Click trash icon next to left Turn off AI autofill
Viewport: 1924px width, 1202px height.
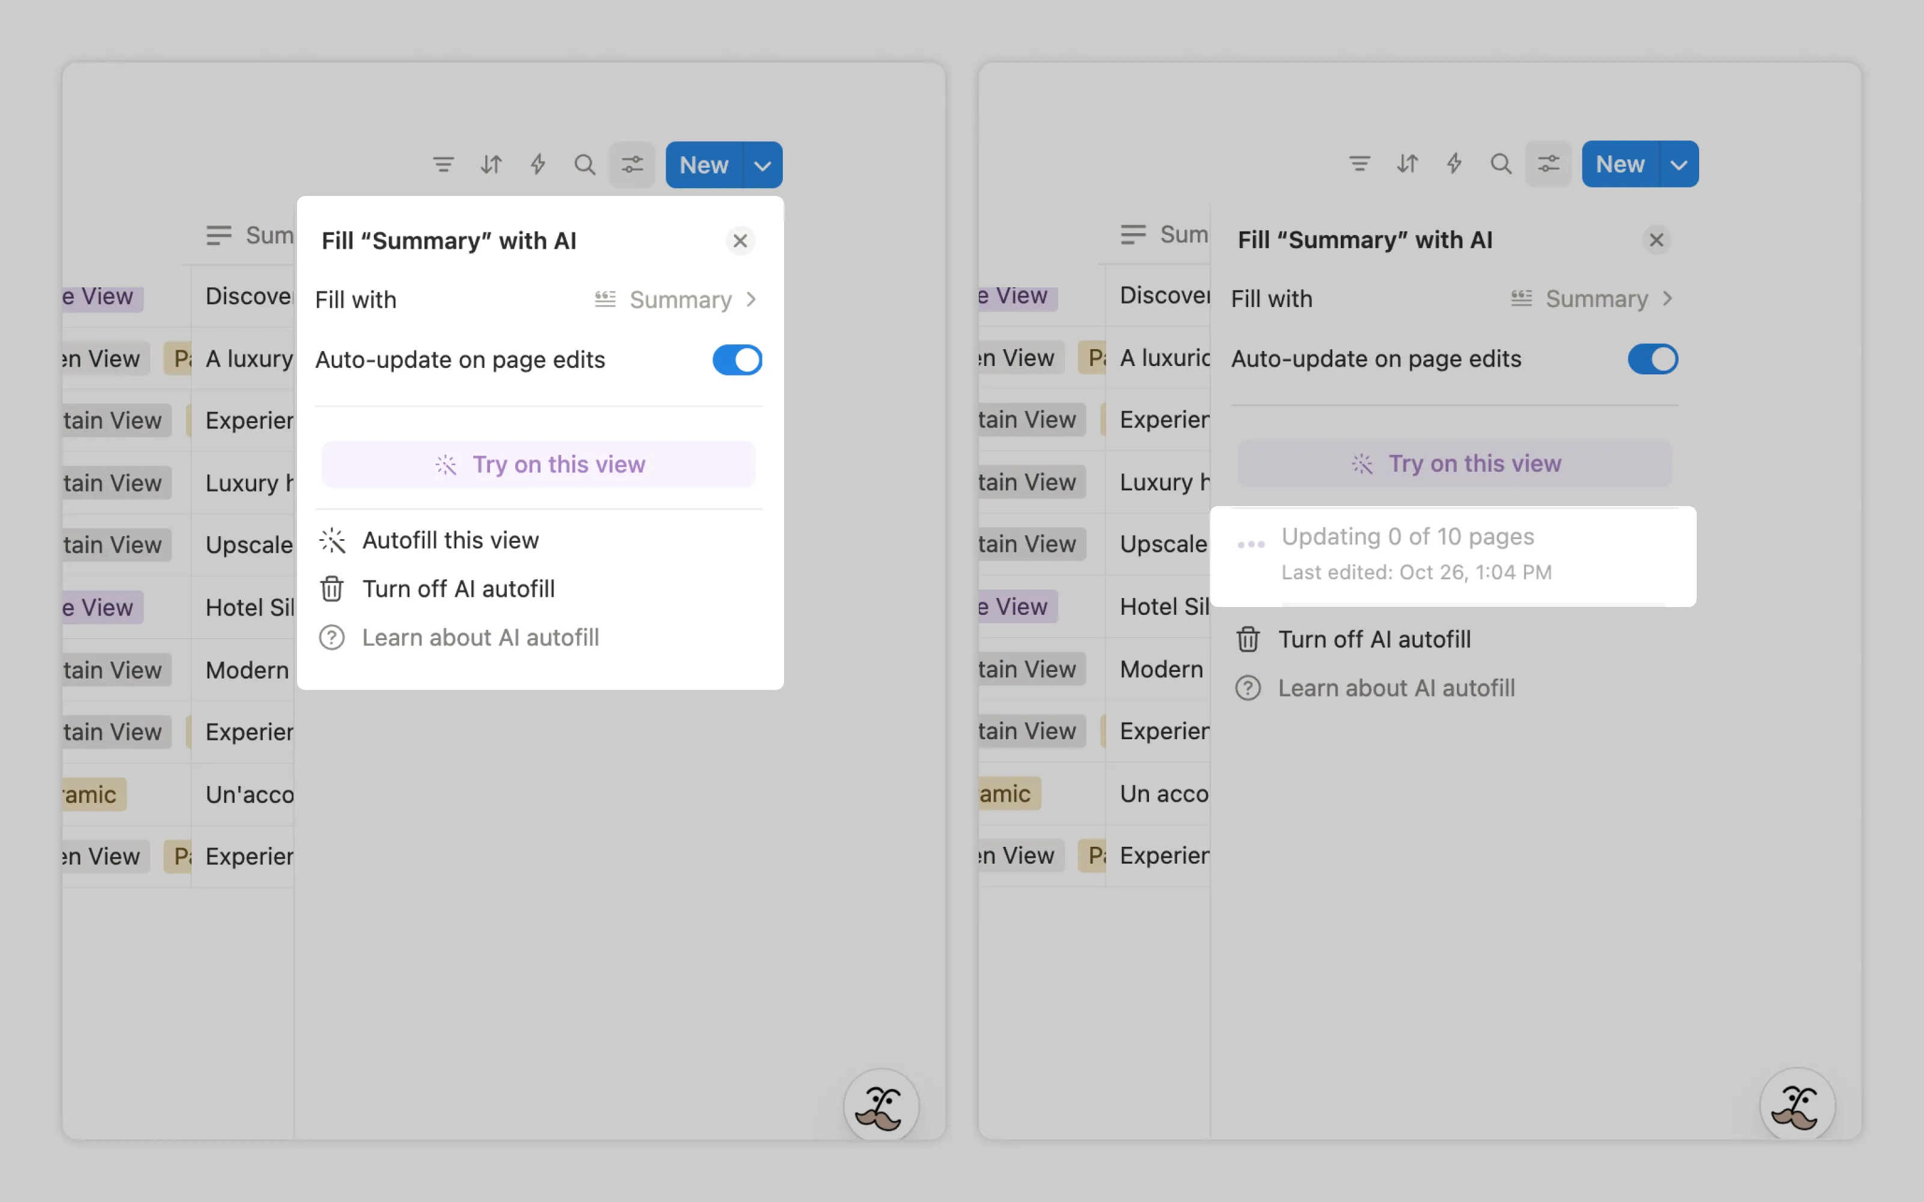coord(331,589)
